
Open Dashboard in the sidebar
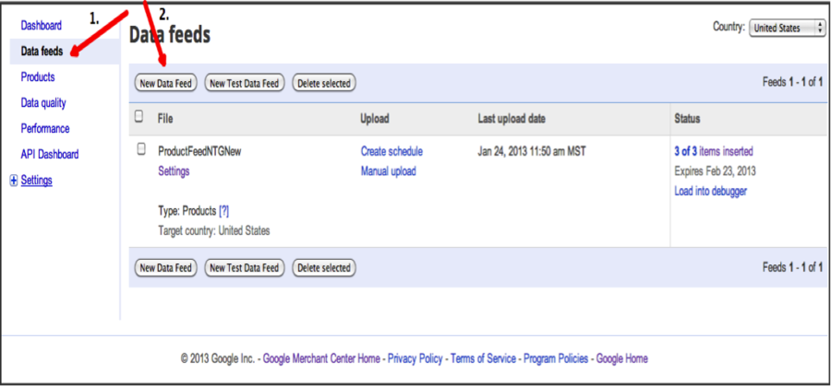(x=41, y=26)
